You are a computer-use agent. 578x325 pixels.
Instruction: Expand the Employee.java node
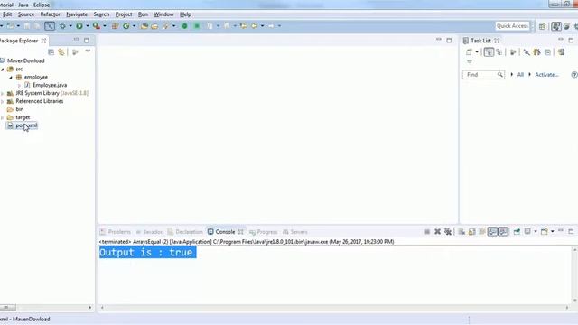click(x=19, y=85)
